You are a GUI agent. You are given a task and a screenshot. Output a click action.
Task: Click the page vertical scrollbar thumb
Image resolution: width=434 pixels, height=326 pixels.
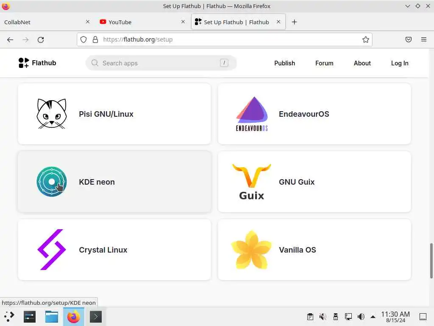click(x=431, y=261)
